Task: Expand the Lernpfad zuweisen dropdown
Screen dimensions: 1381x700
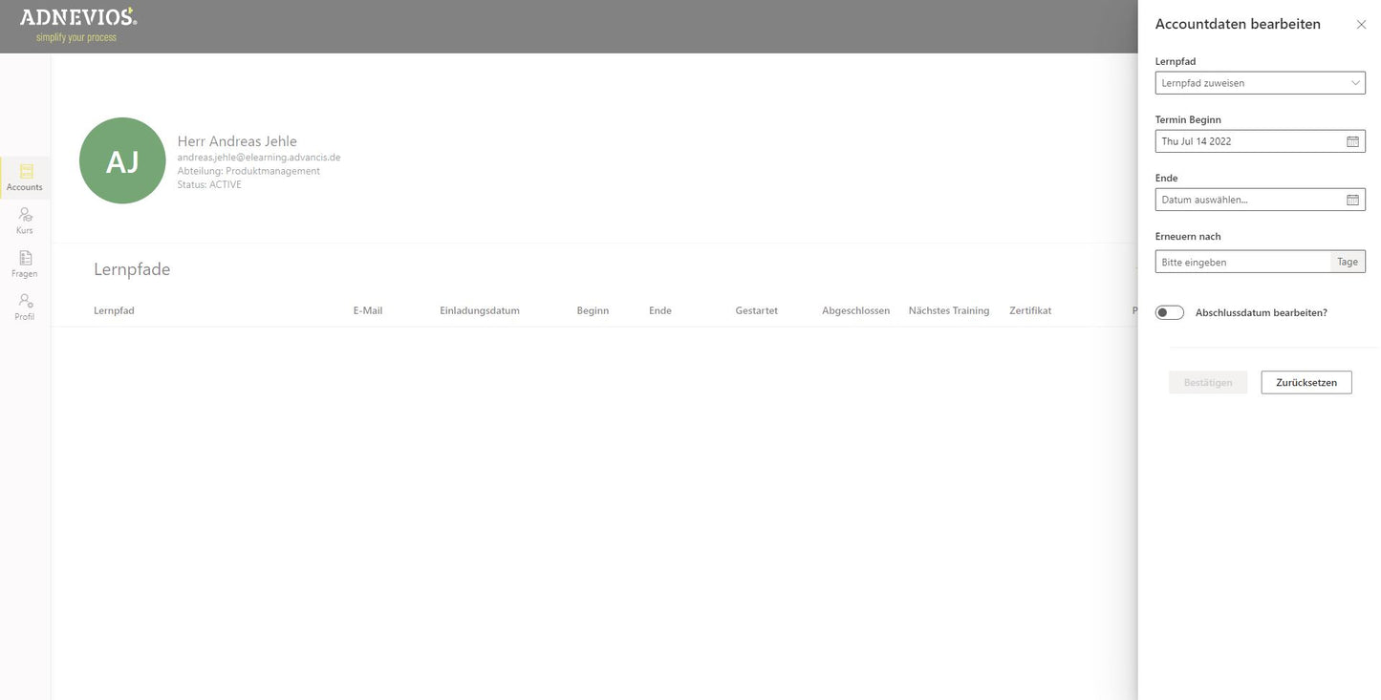Action: pyautogui.click(x=1260, y=83)
